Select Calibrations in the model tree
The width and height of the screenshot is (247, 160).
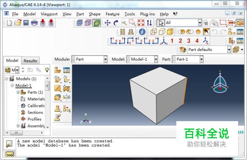tap(36, 106)
